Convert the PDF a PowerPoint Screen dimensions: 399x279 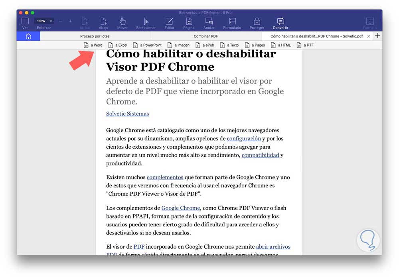tap(147, 45)
